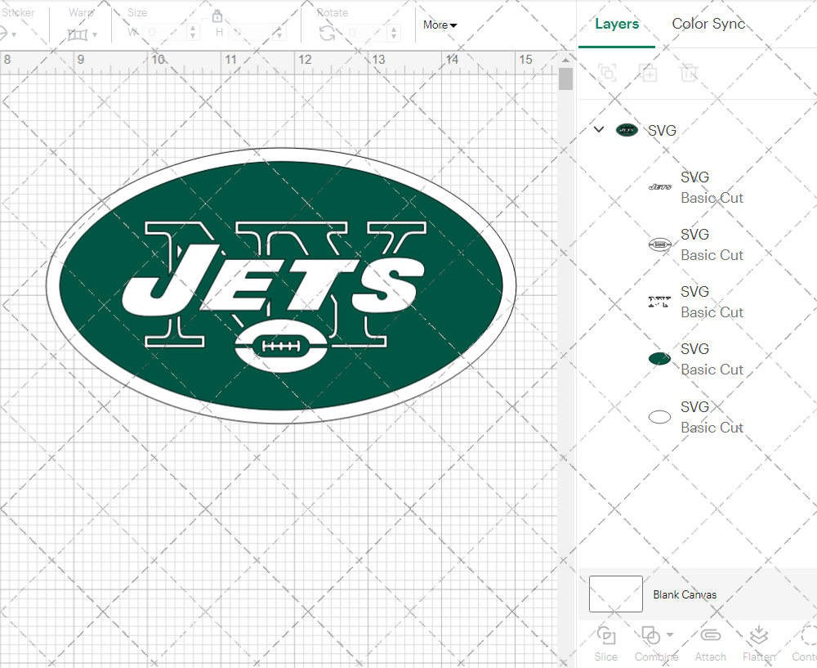Switch to the Layers tab

(x=617, y=24)
